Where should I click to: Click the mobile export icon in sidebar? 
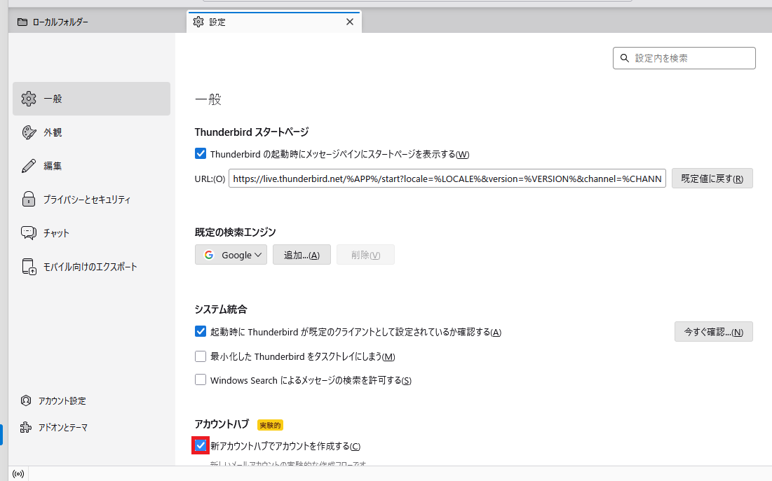pos(29,267)
